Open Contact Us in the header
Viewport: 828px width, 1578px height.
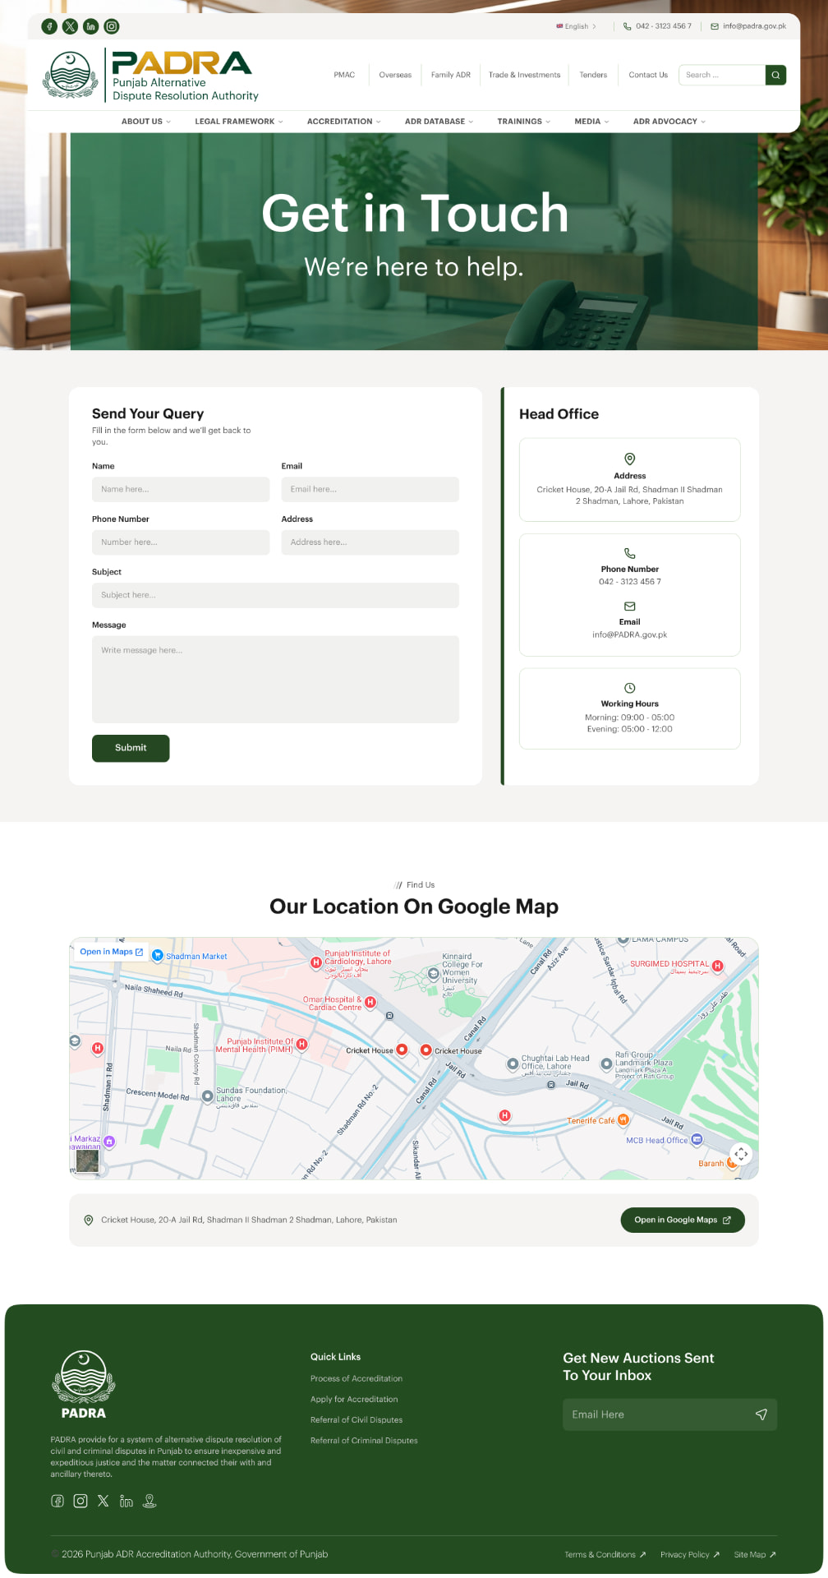coord(648,75)
